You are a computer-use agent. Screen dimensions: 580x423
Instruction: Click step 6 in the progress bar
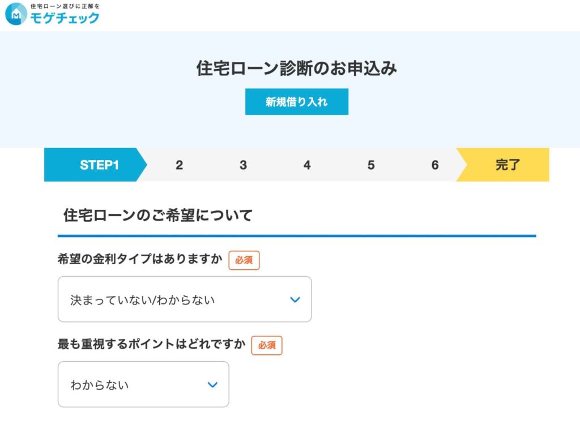coord(435,165)
